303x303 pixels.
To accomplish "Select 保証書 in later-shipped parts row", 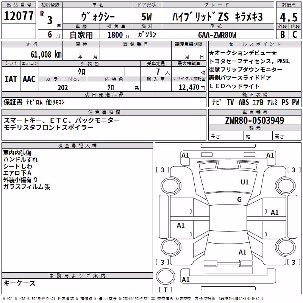I will tap(13, 102).
